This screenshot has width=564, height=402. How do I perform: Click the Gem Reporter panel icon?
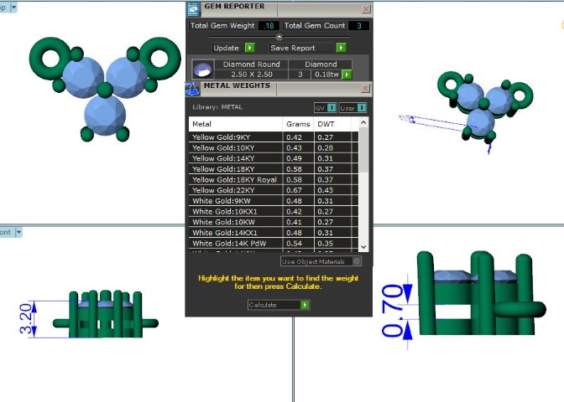pos(192,8)
